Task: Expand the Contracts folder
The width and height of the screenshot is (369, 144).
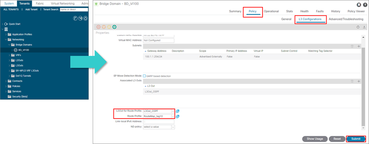Action: [x=6, y=81]
